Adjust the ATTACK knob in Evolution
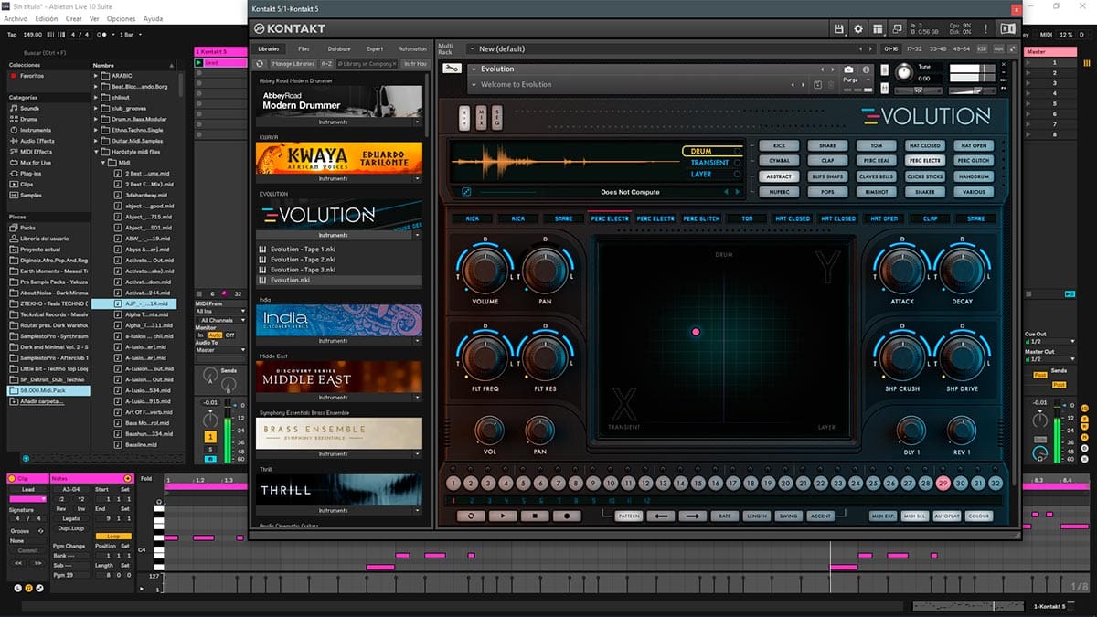Image resolution: width=1097 pixels, height=617 pixels. tap(901, 271)
